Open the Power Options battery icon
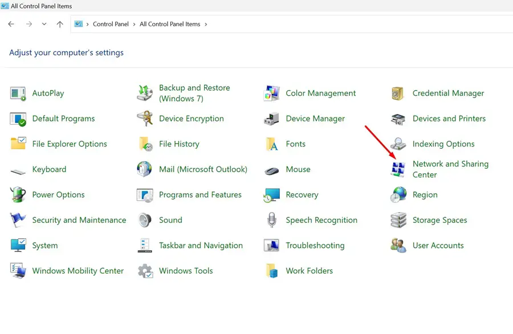The height and width of the screenshot is (334, 513). click(x=18, y=194)
